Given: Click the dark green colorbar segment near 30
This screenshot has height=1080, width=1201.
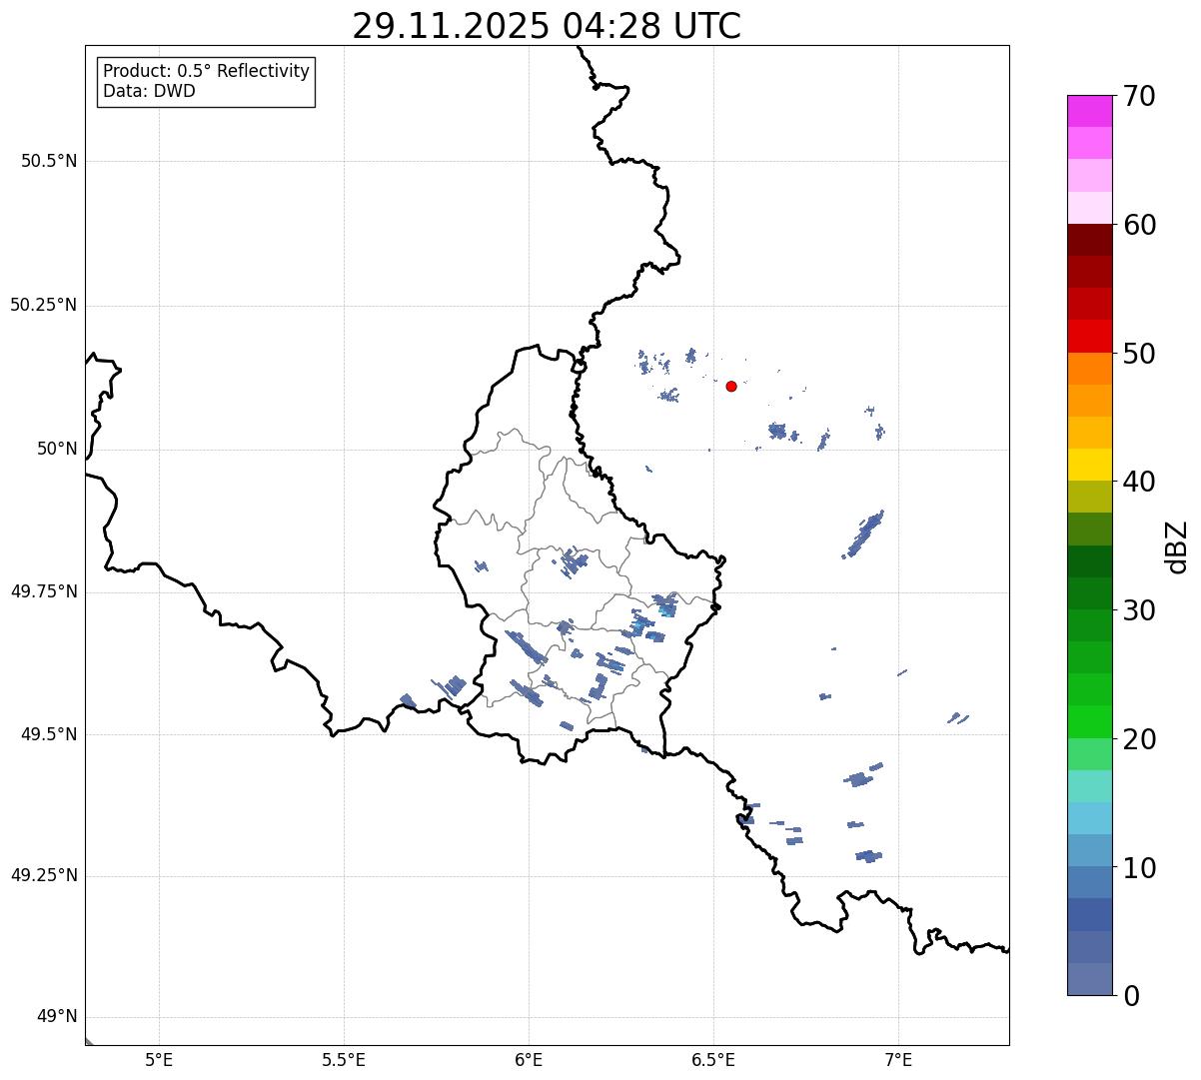Looking at the screenshot, I should point(1089,593).
